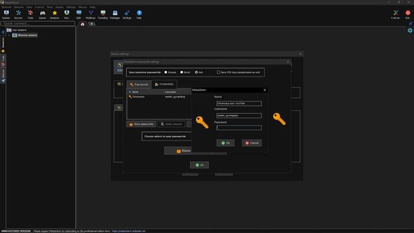This screenshot has height=233, width=414.
Task: Sort credentials by Name column header
Action: [x=145, y=92]
